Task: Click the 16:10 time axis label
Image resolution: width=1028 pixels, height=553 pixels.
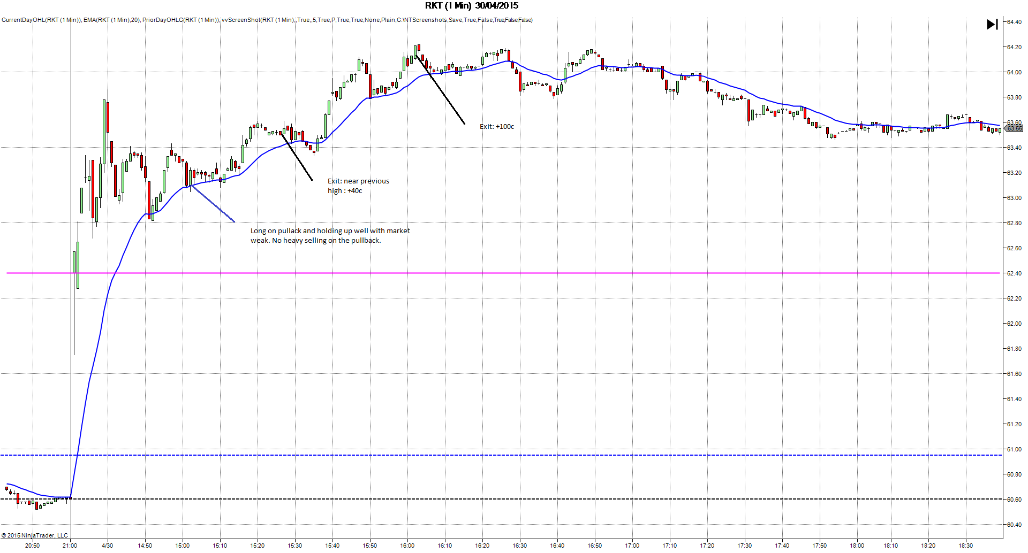Action: click(444, 546)
